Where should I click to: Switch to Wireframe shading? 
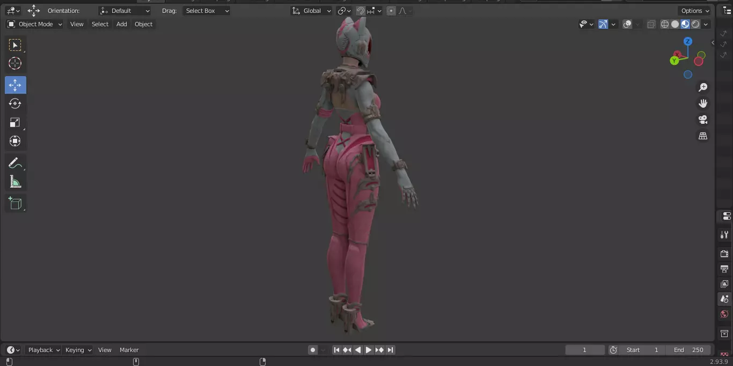click(x=665, y=24)
